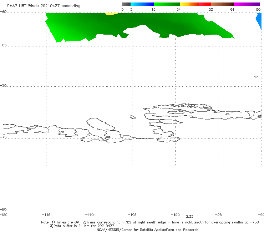This screenshot has height=232, width=264.
Task: Click the '-105' longitude label
Action: (132, 215)
